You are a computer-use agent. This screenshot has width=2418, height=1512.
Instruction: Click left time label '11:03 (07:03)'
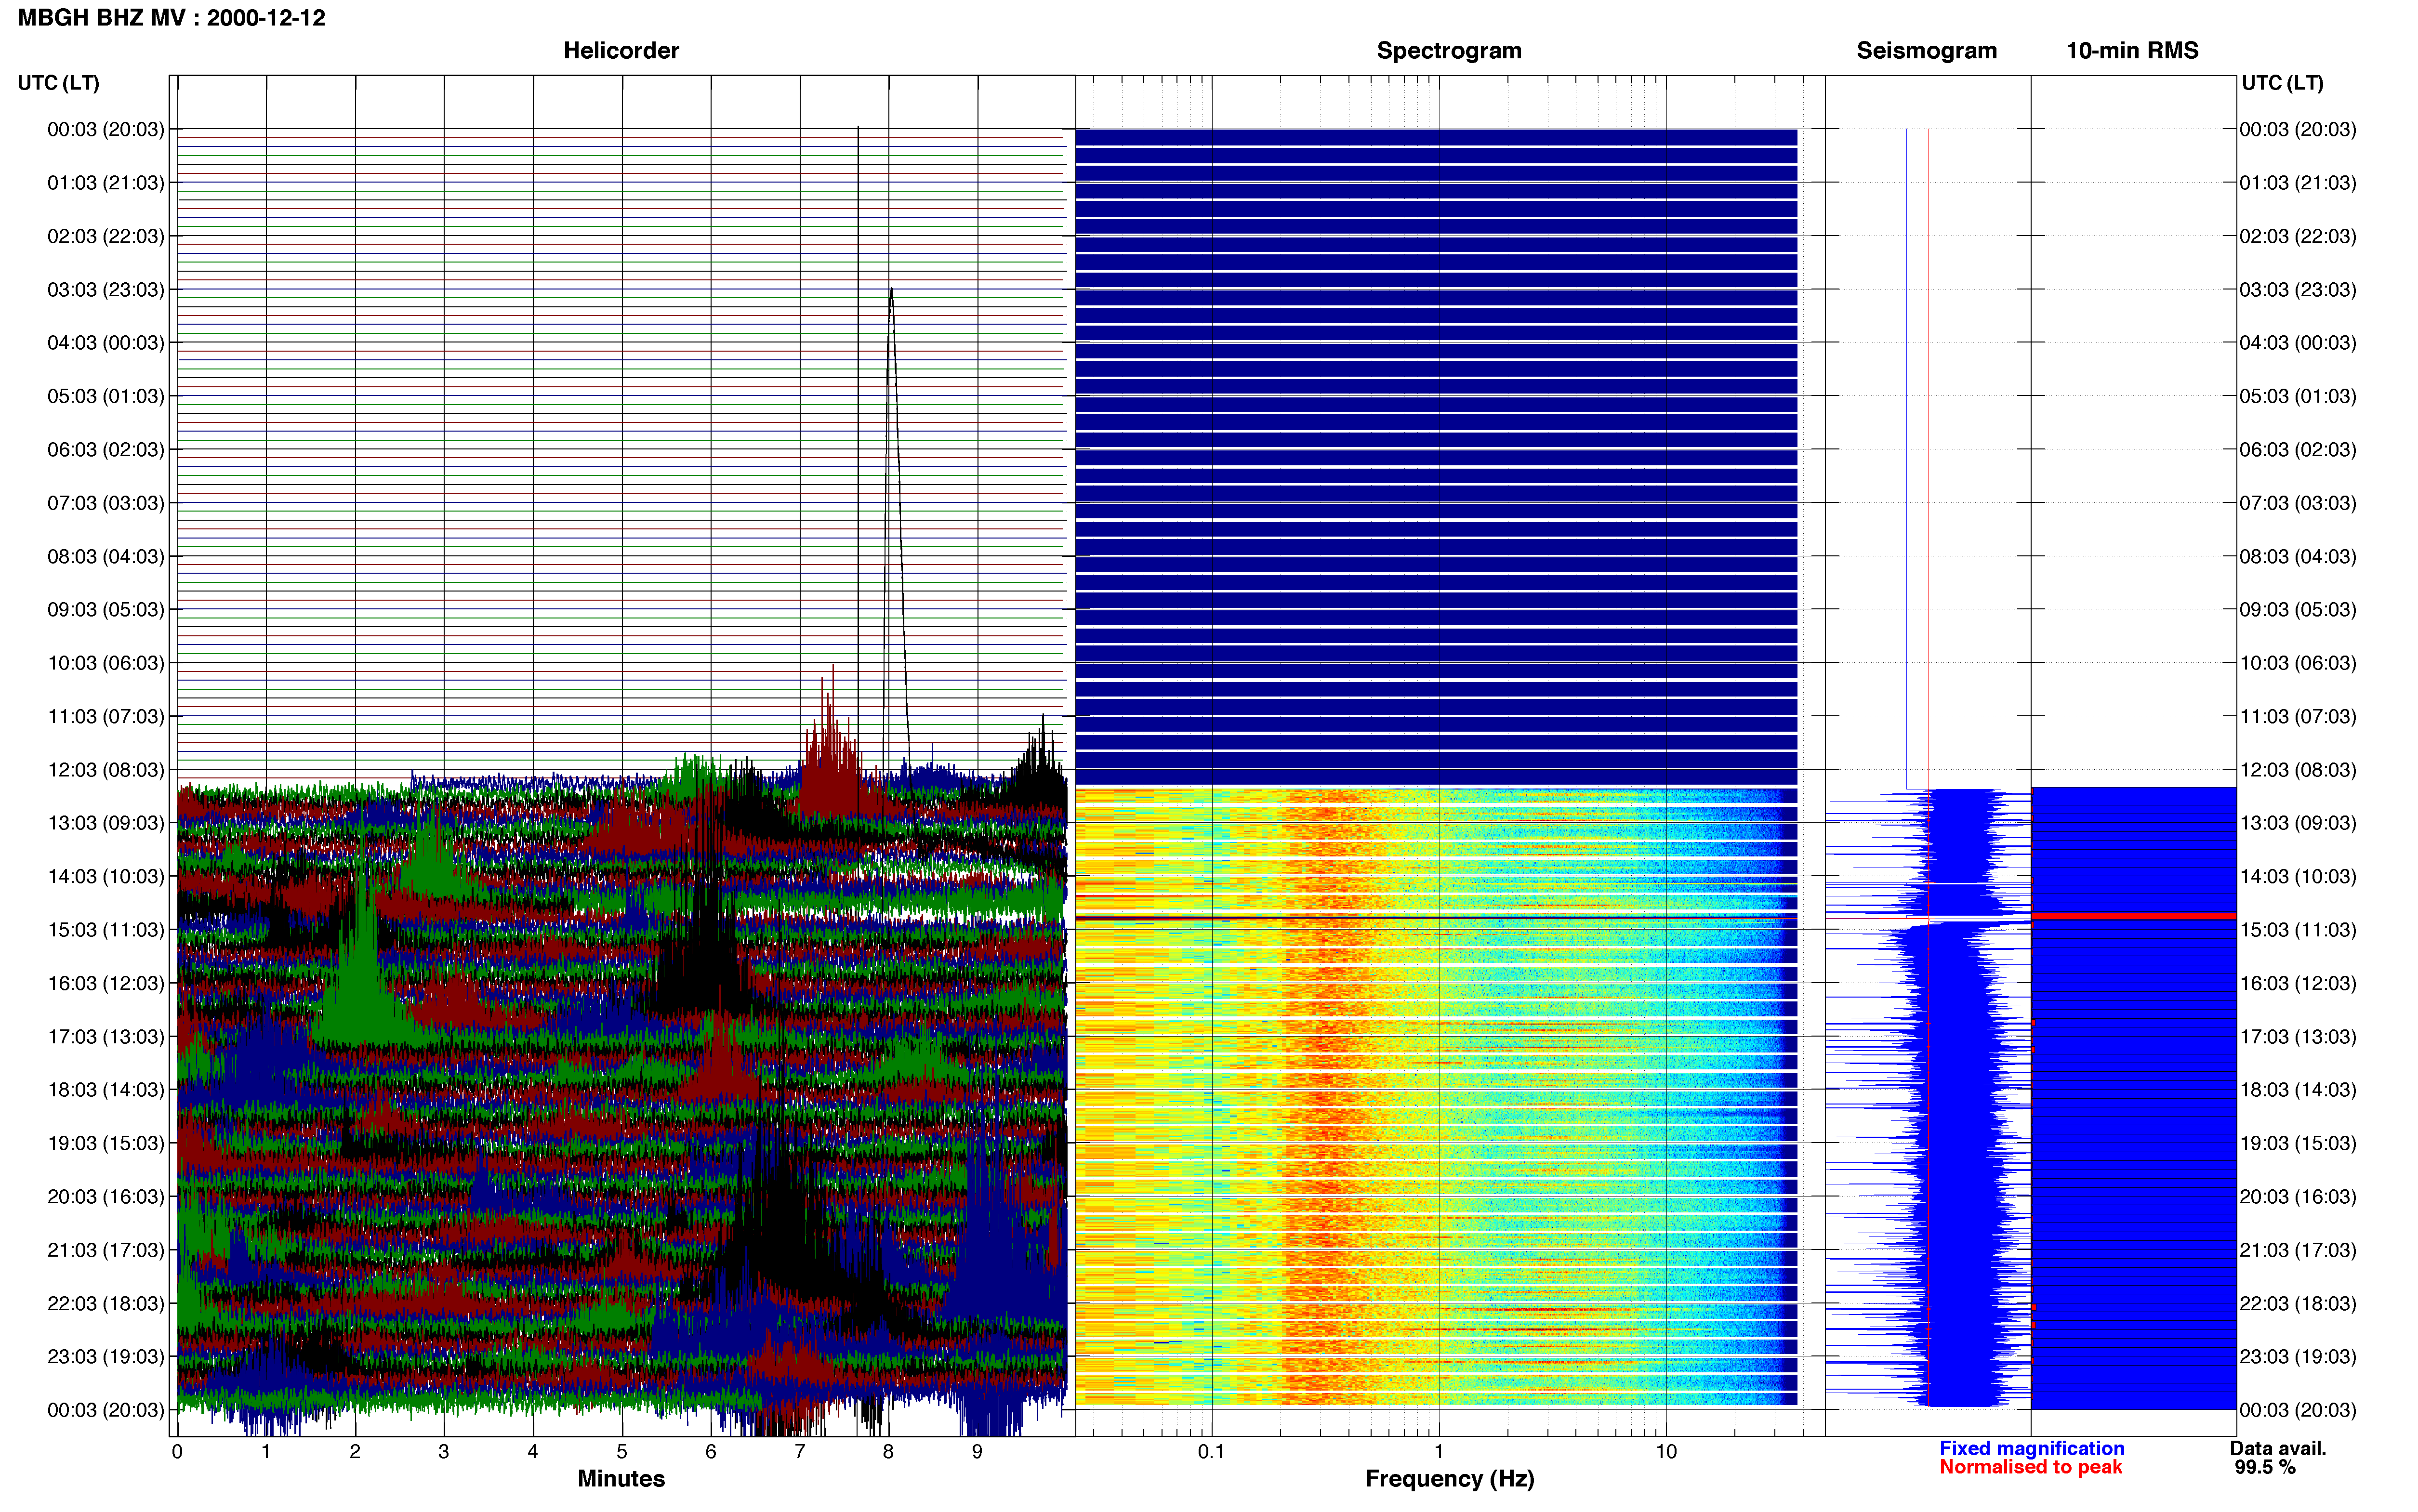click(x=106, y=716)
